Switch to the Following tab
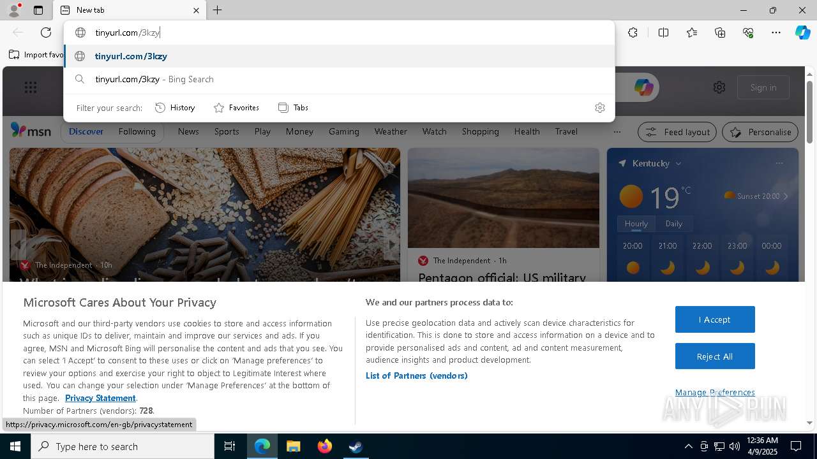Viewport: 817px width, 459px height. click(137, 131)
